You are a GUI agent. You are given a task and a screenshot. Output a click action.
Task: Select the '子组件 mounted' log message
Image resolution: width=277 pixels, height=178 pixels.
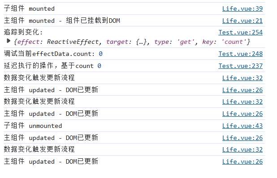pos(29,8)
